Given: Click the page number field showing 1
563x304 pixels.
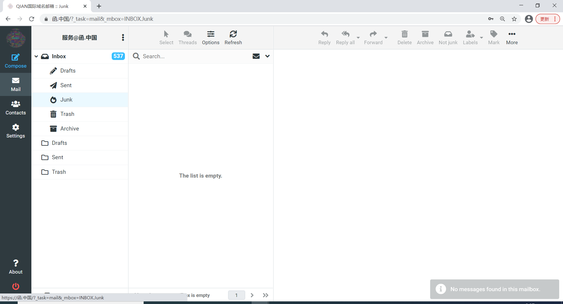Looking at the screenshot, I should pos(236,295).
